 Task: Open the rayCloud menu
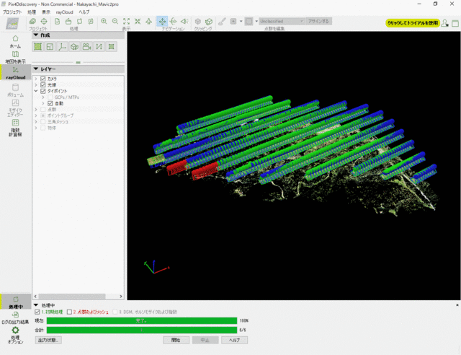[x=64, y=12]
